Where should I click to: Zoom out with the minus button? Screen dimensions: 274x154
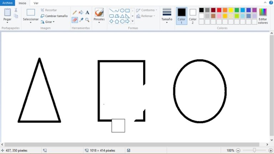(238, 150)
